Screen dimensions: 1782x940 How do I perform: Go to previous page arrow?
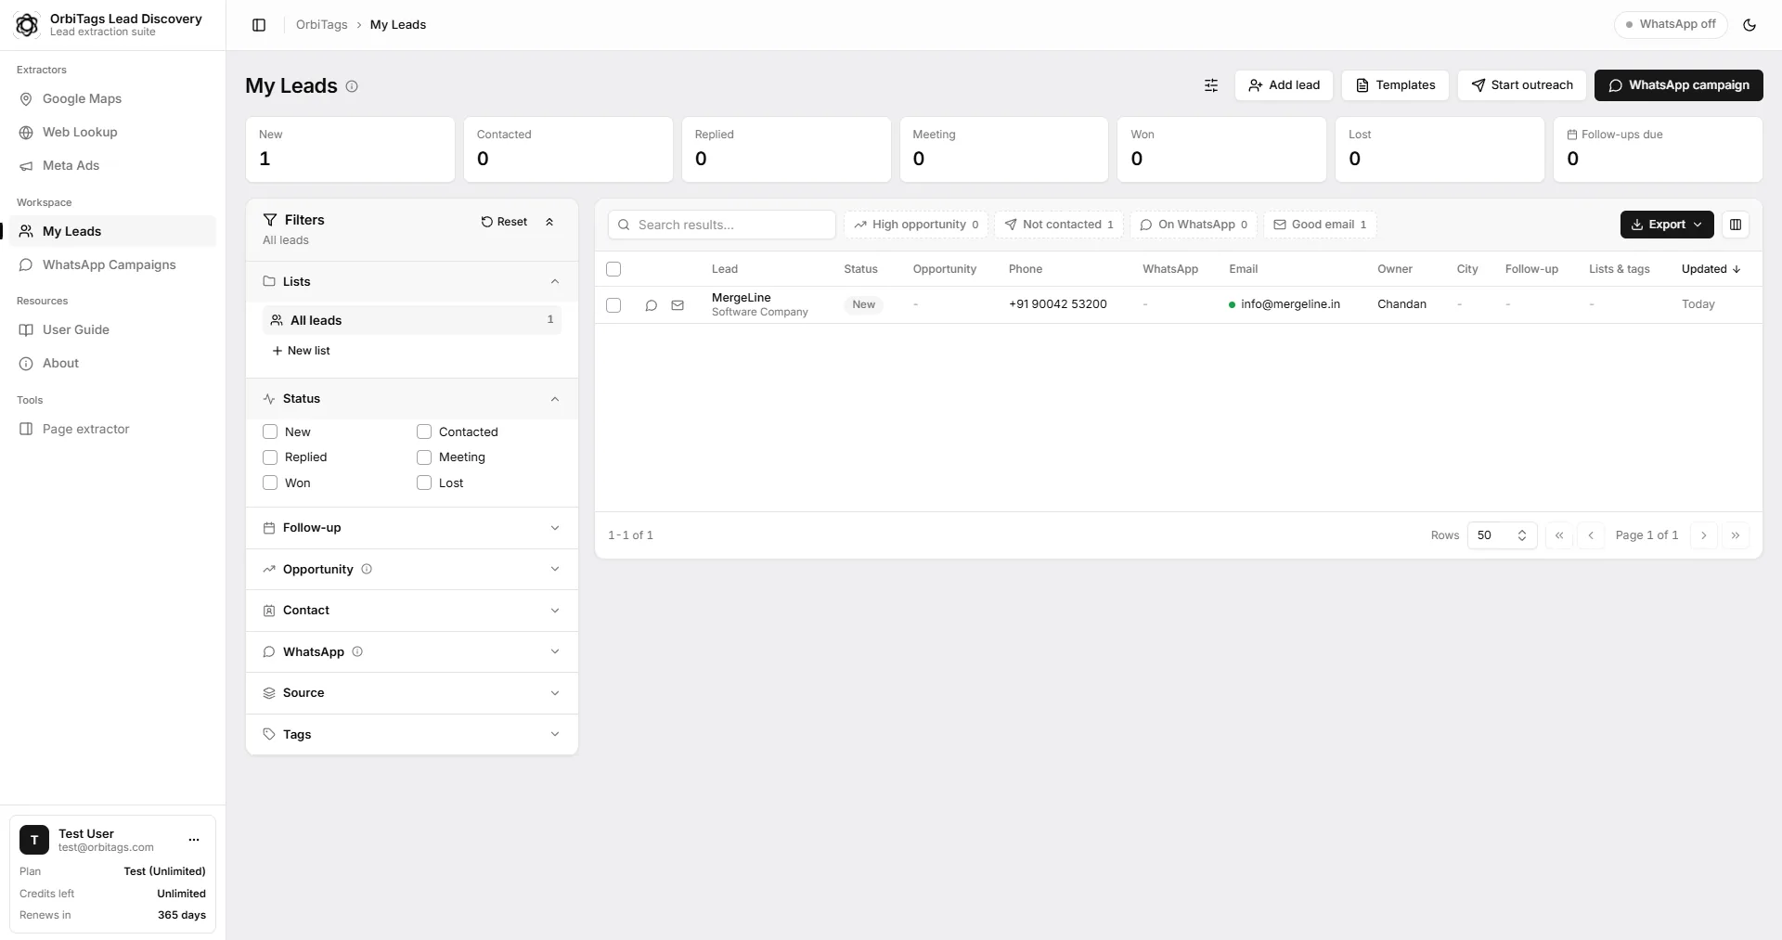pyautogui.click(x=1591, y=535)
